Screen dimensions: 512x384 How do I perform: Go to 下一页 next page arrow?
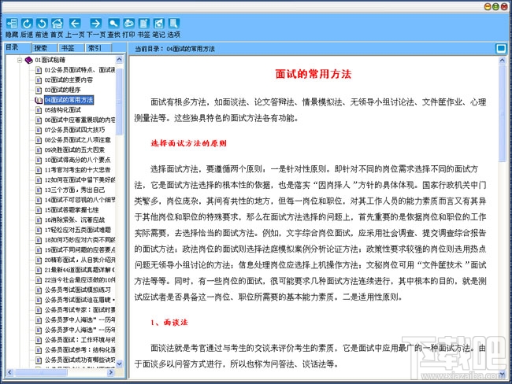[x=95, y=24]
